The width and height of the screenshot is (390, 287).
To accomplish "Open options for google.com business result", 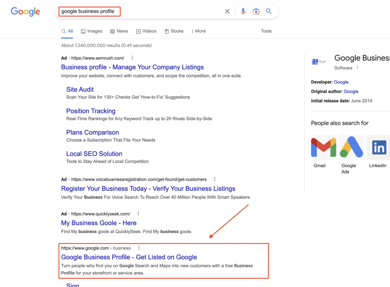I will tap(139, 248).
